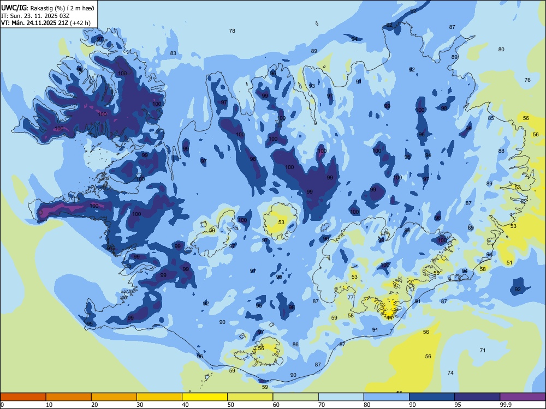The height and width of the screenshot is (409, 546).
Task: Click the legend tick label '70'
Action: click(322, 405)
